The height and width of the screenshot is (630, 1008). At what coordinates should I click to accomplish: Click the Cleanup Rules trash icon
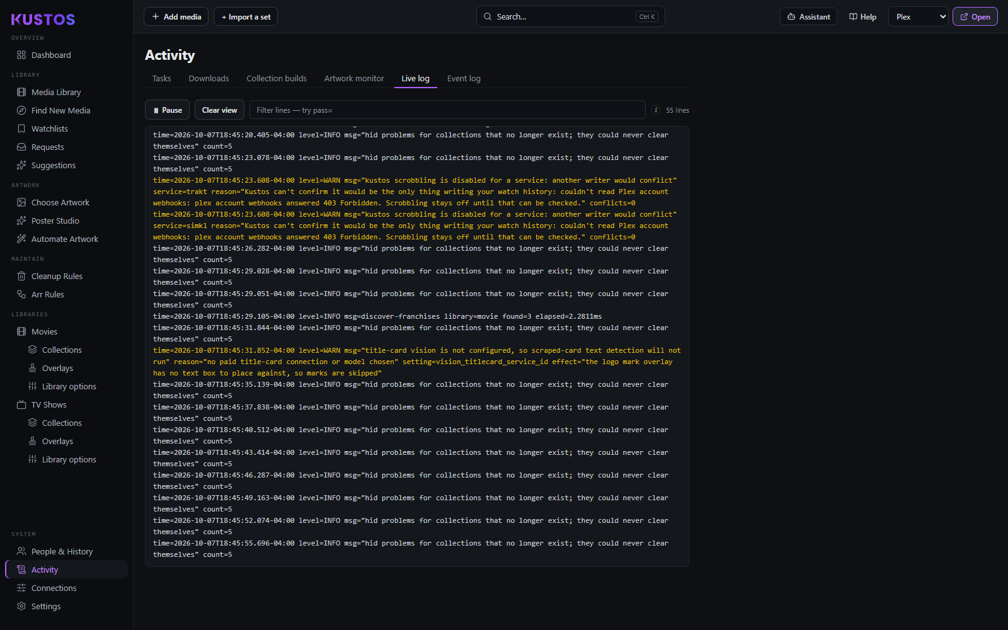pos(21,276)
